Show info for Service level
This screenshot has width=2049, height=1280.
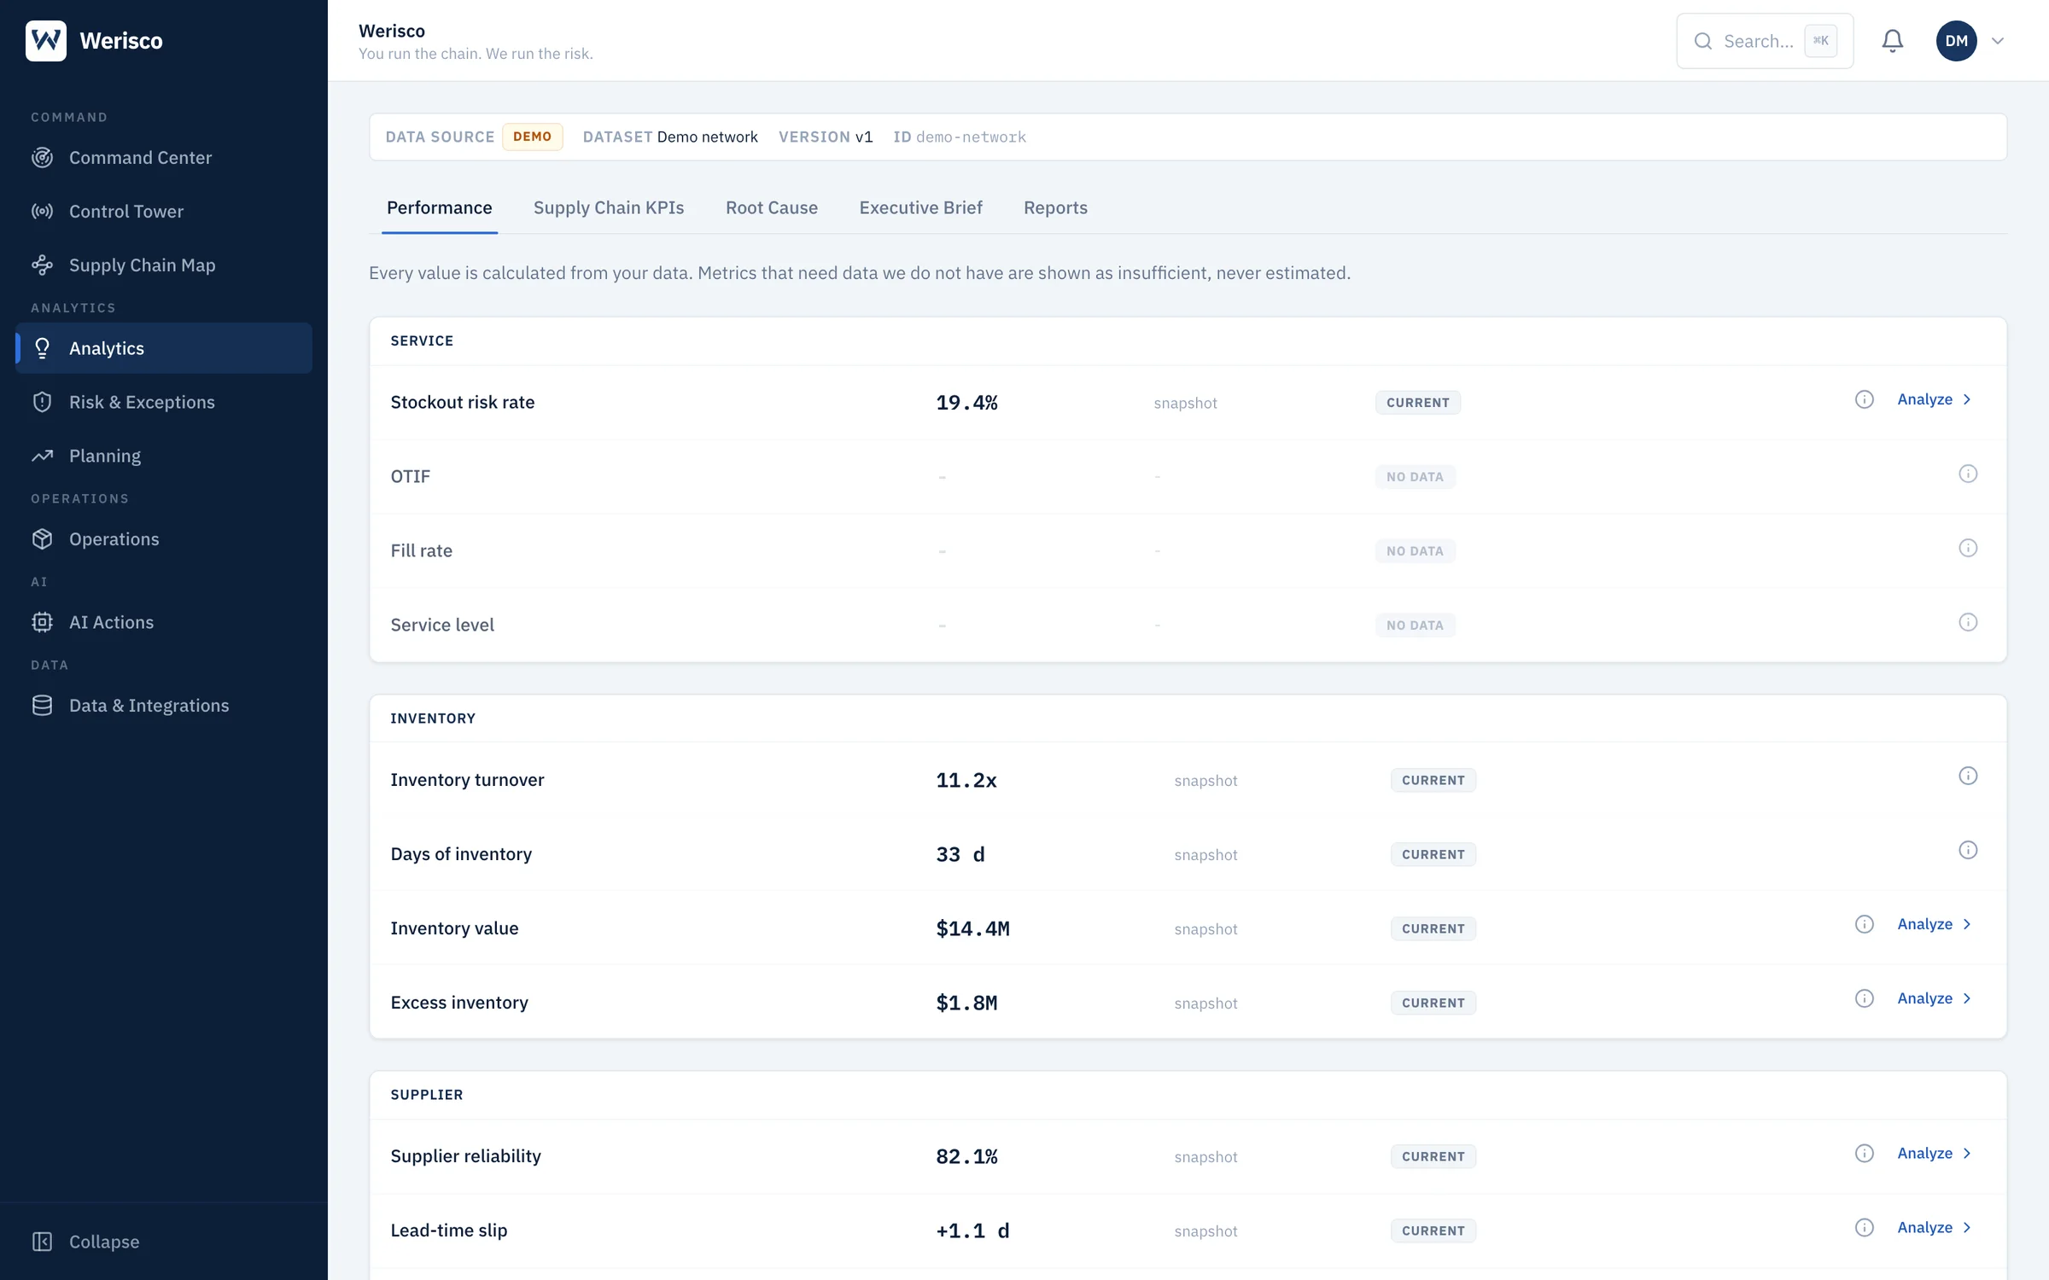(1968, 622)
